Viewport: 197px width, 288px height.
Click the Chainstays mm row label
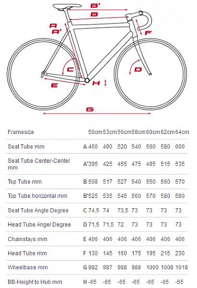click(x=27, y=239)
